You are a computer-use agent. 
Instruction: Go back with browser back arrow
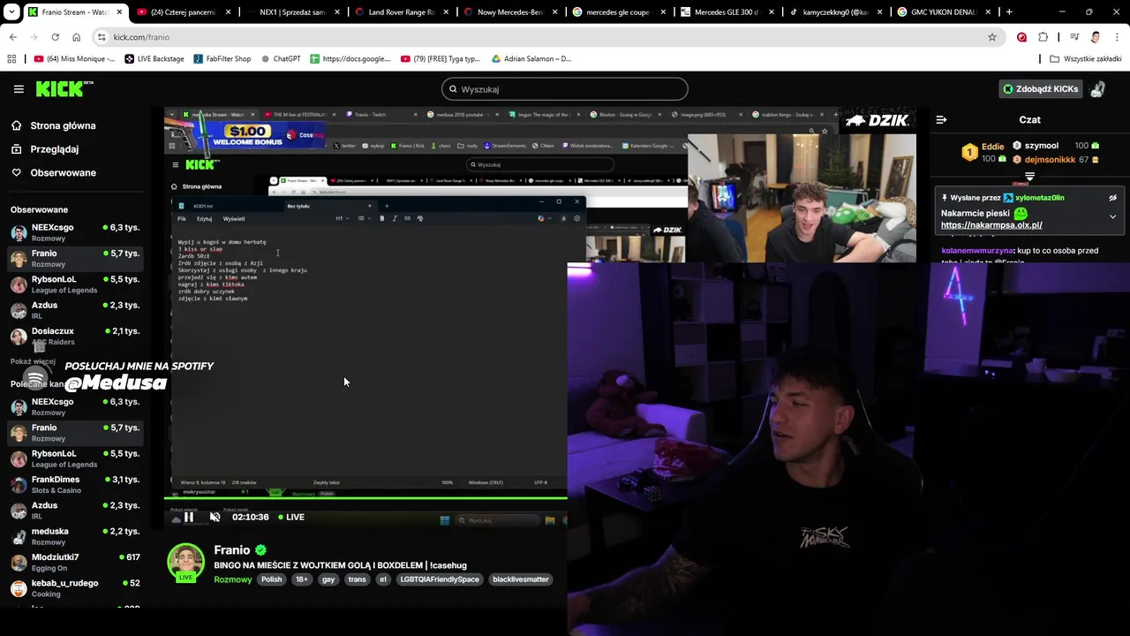(12, 37)
